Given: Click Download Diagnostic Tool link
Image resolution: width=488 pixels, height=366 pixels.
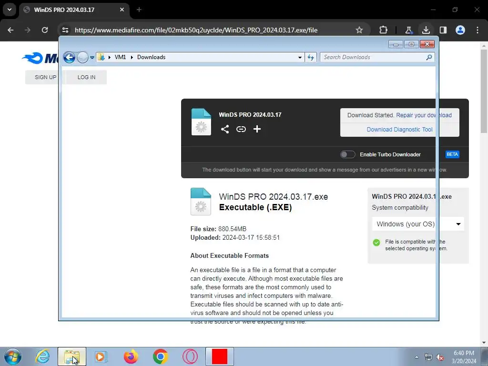Looking at the screenshot, I should click(x=400, y=130).
